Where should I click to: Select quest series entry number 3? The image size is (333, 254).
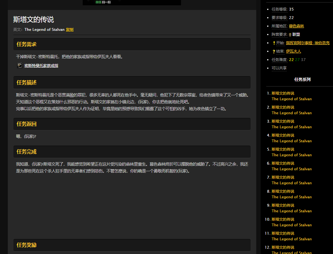(x=283, y=121)
